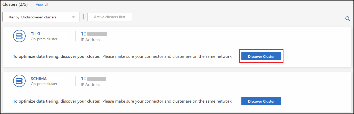
Task: Click SCHIMA's optimize data tiering message
Action: click(122, 101)
